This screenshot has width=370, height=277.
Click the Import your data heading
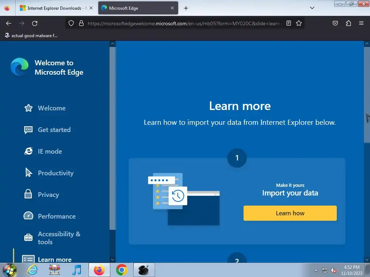[290, 193]
